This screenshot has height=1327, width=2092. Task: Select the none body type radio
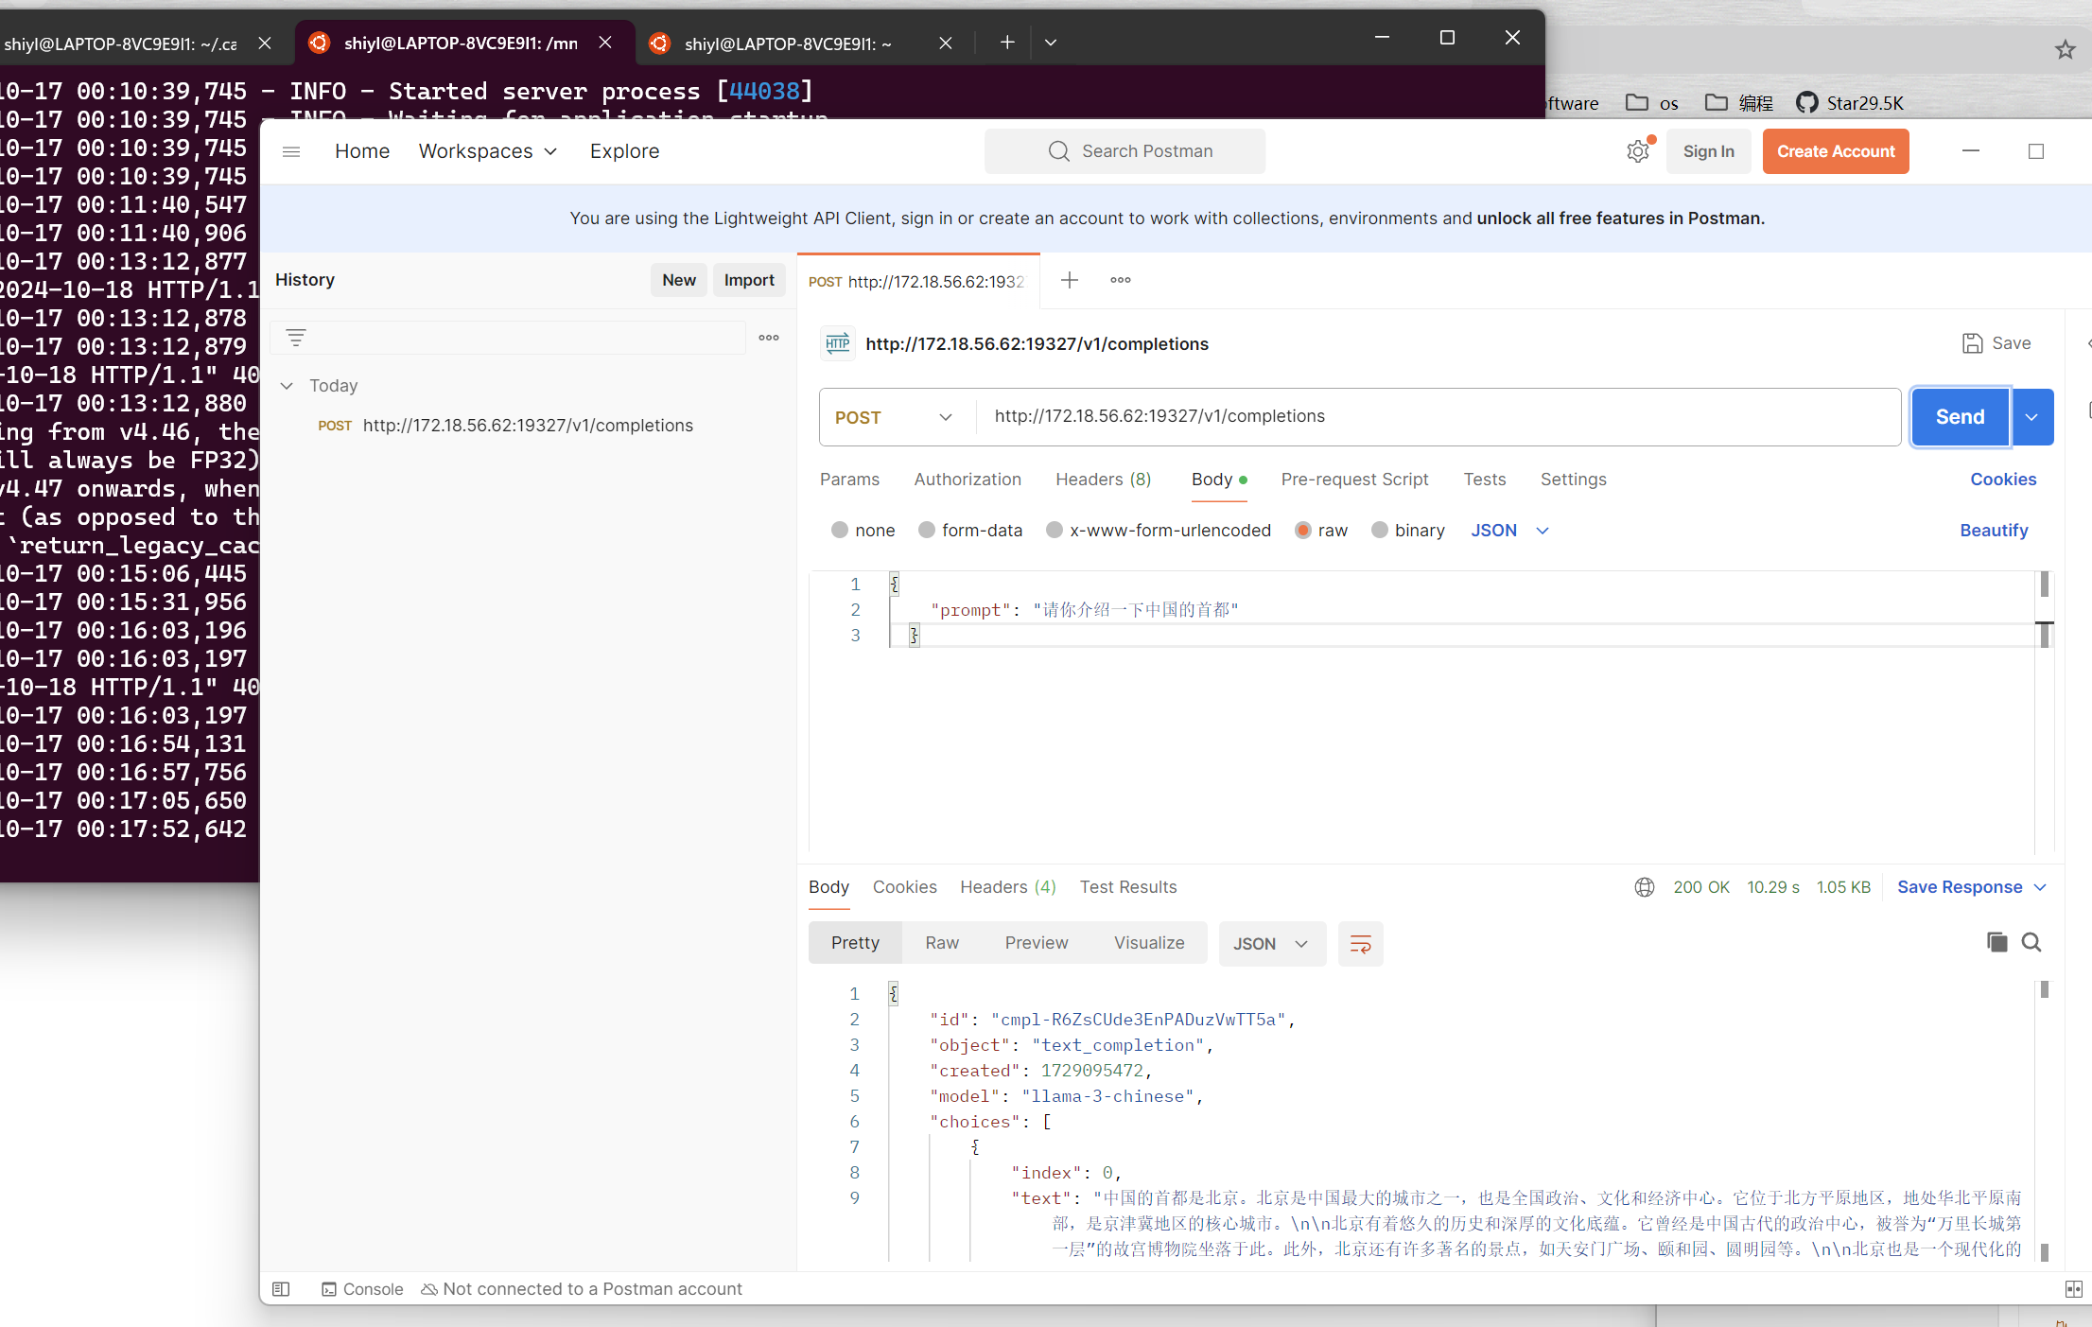(840, 531)
